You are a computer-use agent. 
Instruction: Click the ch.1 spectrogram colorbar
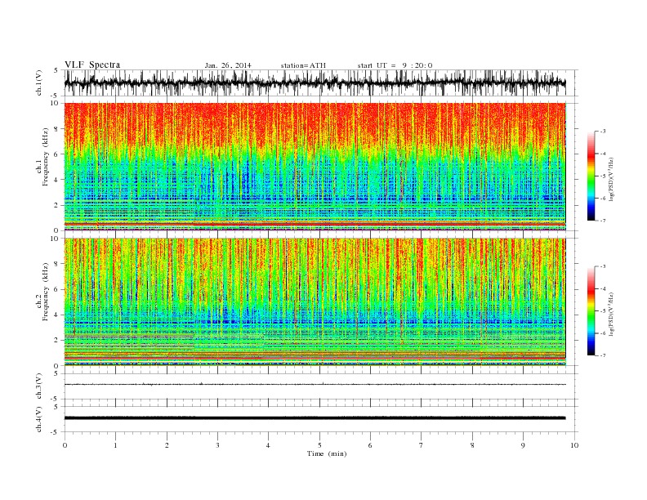tap(591, 176)
